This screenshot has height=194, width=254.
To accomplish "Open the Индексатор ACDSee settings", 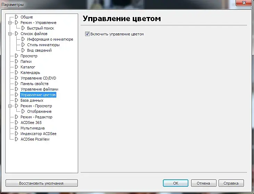I will (x=38, y=134).
